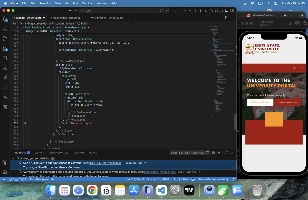Viewport: 308px width, 200px height.
Task: Toggle the primary side bar layout
Action: [x=222, y=11]
